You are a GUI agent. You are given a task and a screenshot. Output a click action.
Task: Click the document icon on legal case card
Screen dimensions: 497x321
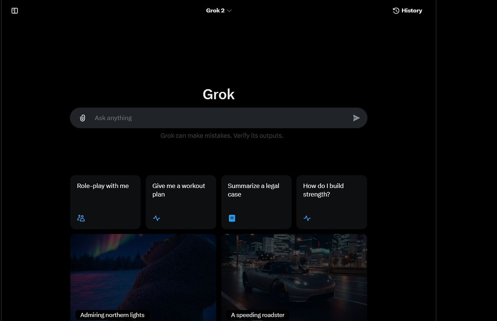[232, 218]
